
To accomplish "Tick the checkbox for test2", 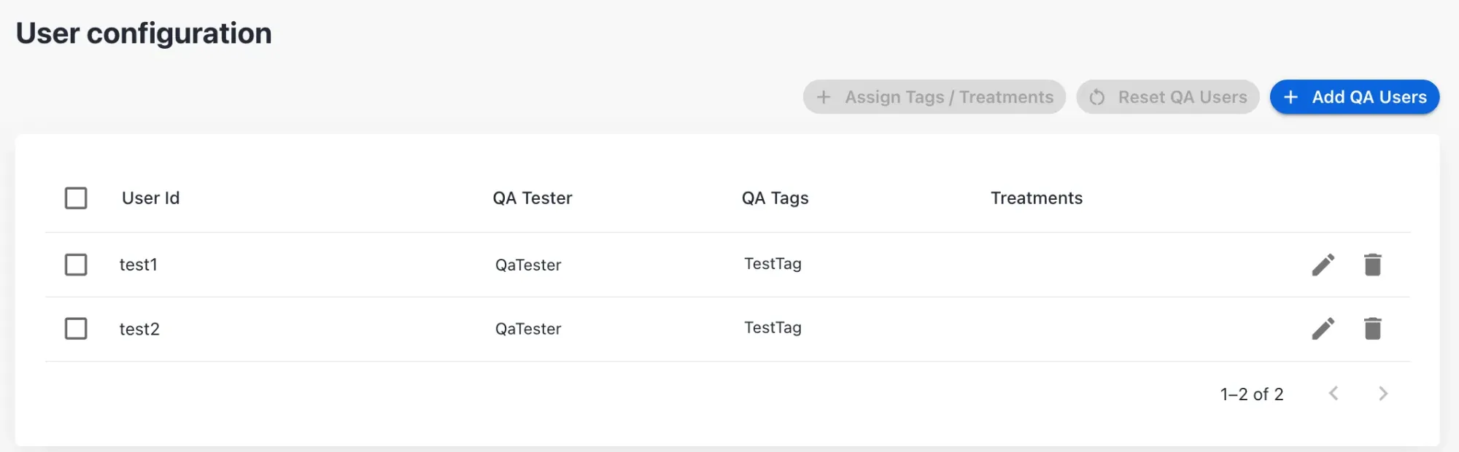I will point(76,329).
